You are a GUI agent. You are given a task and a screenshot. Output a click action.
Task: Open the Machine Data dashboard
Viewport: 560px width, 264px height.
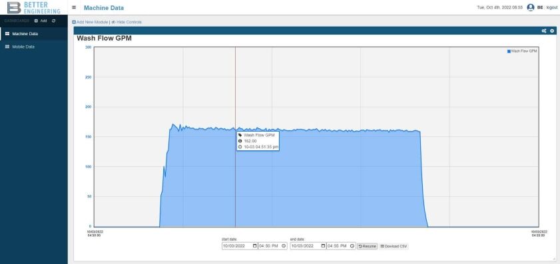pyautogui.click(x=33, y=34)
